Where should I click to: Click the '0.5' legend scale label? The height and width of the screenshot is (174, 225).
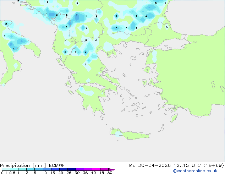tap(12, 173)
